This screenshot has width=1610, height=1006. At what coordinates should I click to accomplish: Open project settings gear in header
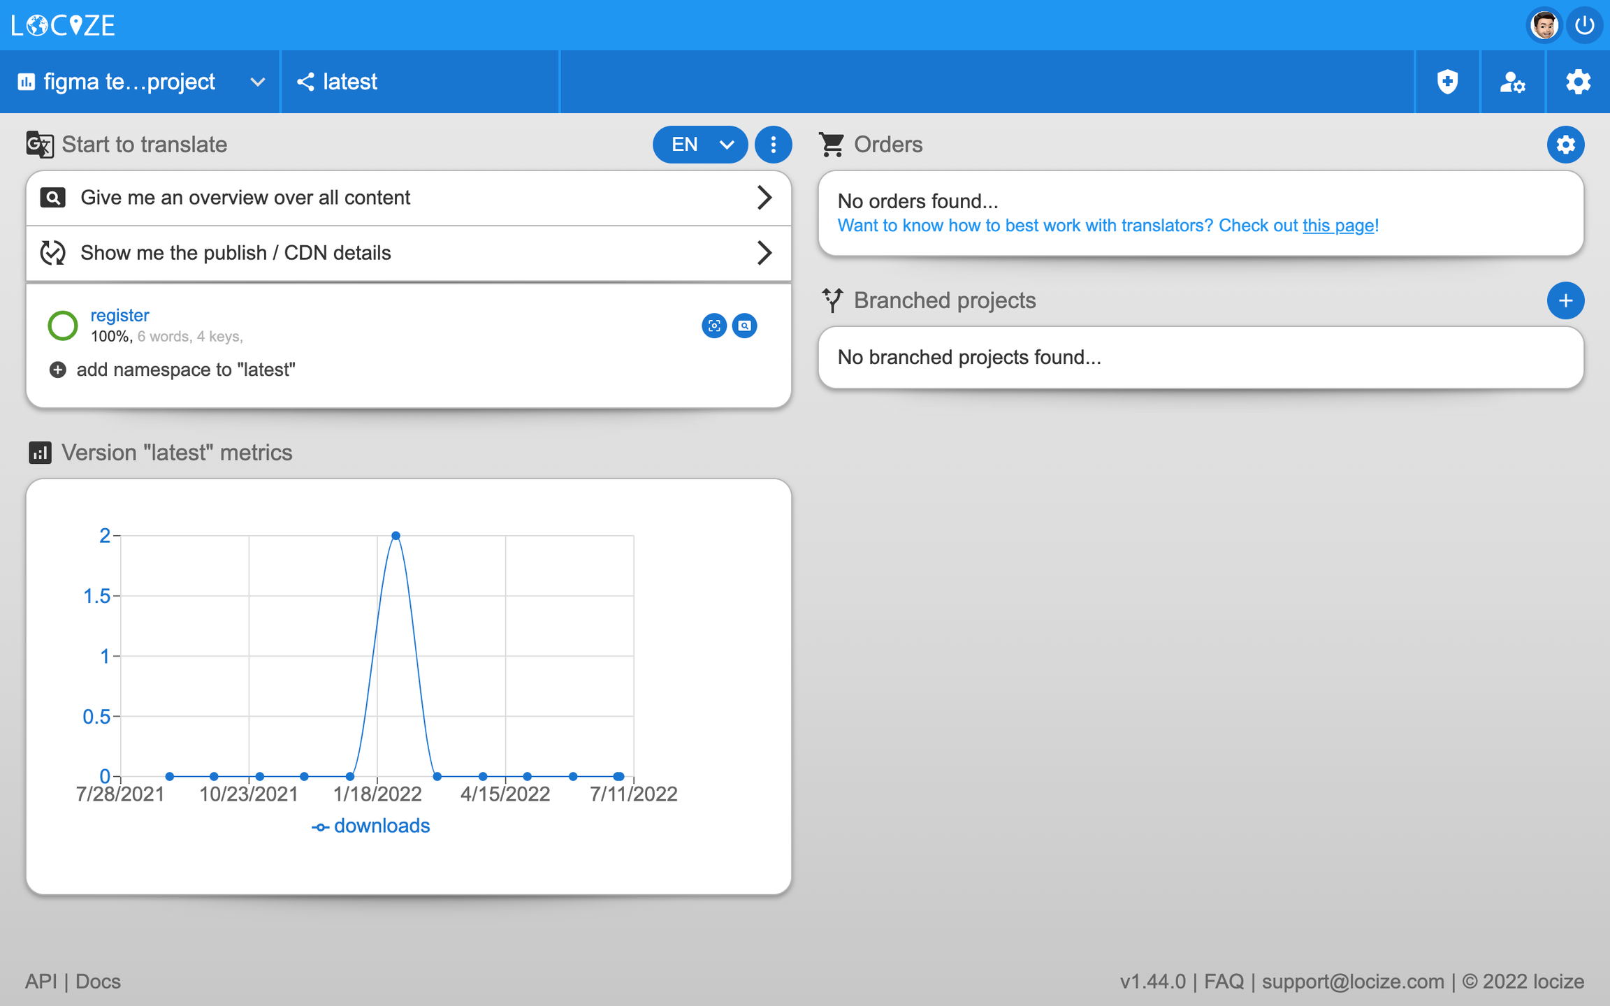(x=1578, y=82)
